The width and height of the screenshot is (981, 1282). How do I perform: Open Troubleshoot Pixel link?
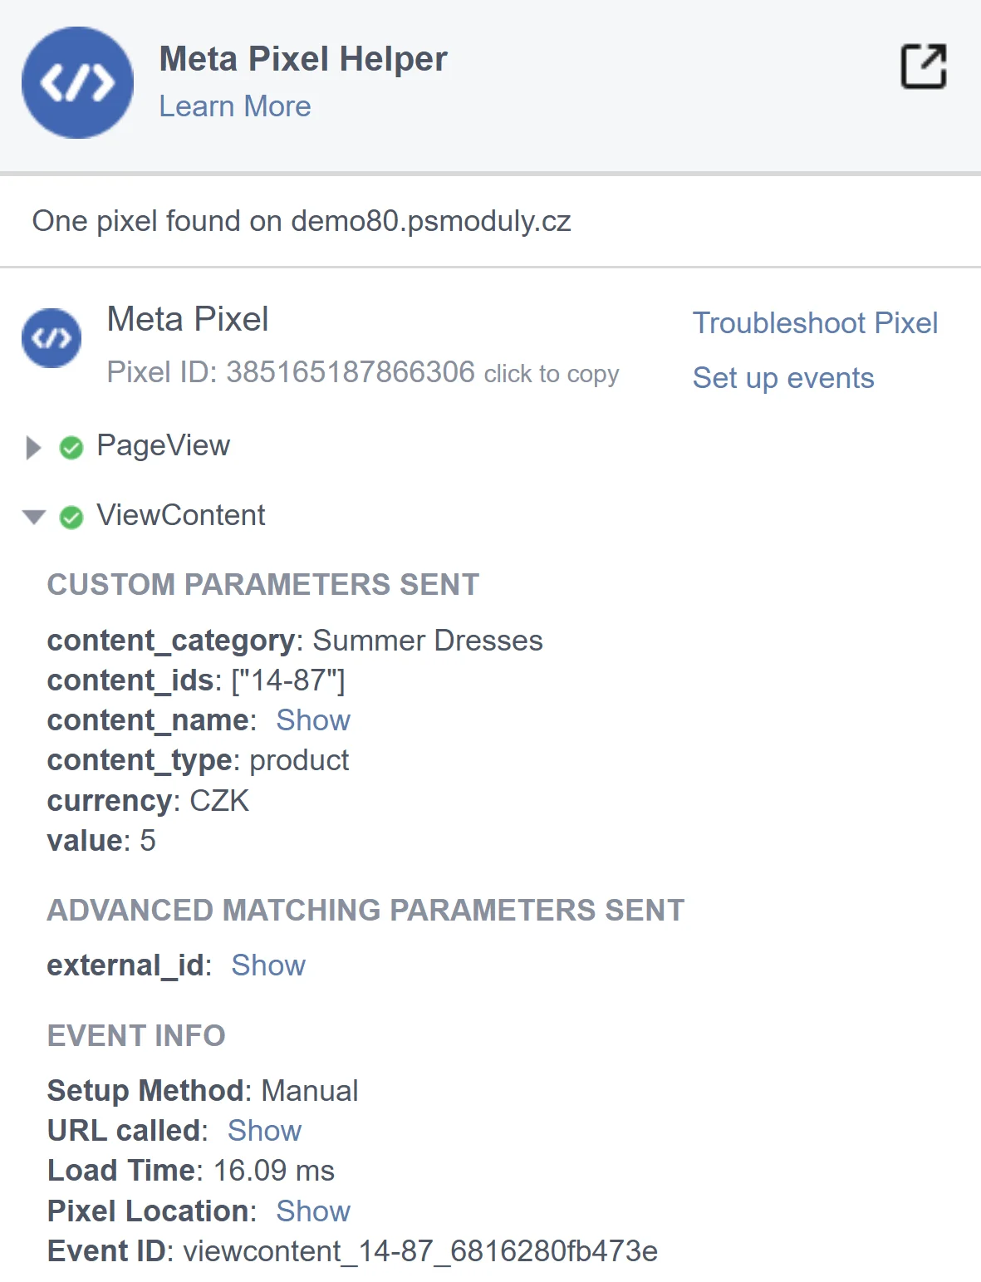tap(815, 323)
